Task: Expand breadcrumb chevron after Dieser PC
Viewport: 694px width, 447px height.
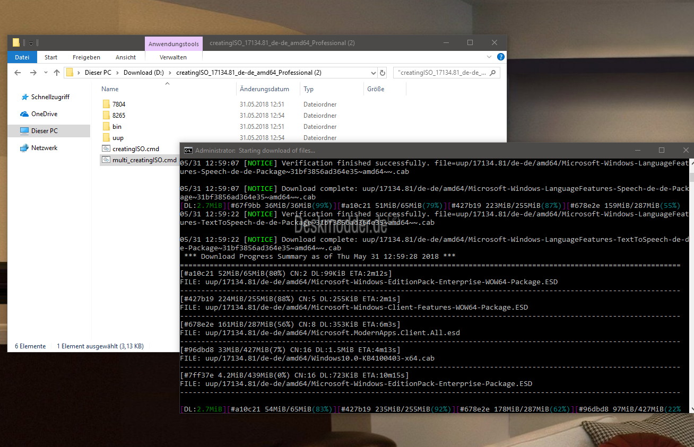Action: (118, 73)
